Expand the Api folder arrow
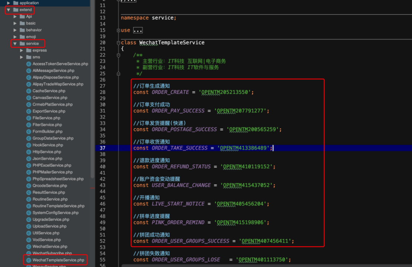The width and height of the screenshot is (412, 267). point(15,17)
